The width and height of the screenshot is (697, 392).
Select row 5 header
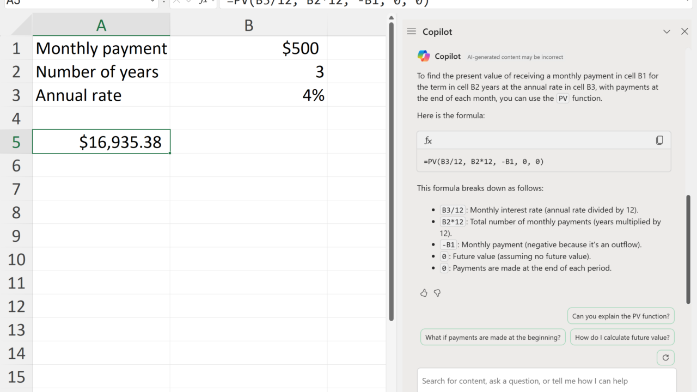coord(16,142)
